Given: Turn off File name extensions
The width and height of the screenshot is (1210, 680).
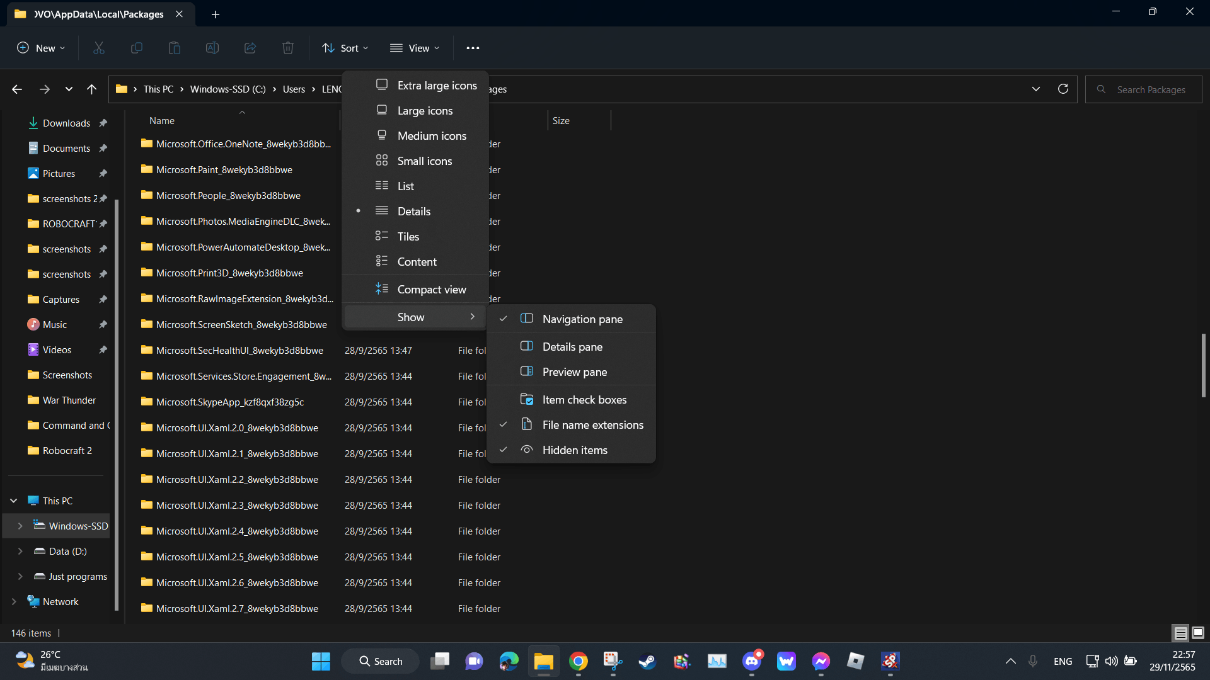Looking at the screenshot, I should pos(592,424).
